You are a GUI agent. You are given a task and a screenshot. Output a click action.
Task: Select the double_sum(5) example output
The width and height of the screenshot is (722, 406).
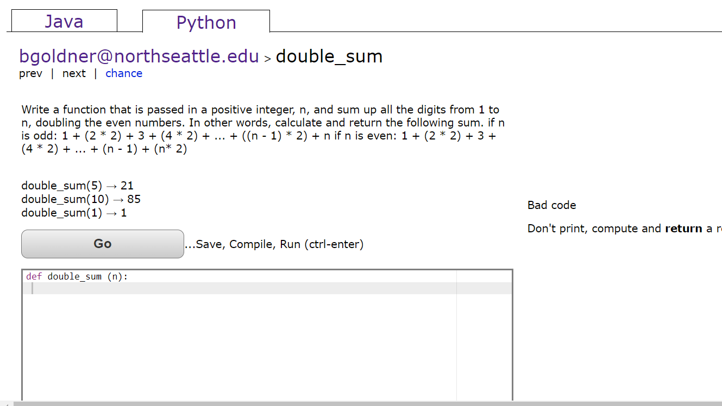77,185
